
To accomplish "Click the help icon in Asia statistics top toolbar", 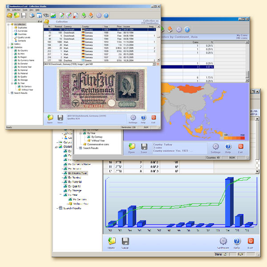I will pyautogui.click(x=187, y=29).
